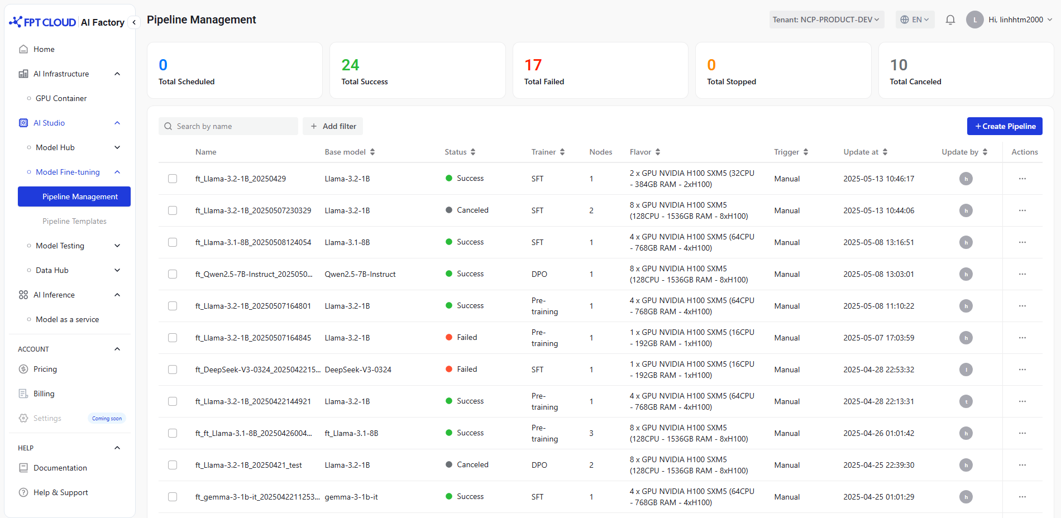
Task: Click the user avatar in the header
Action: [974, 20]
